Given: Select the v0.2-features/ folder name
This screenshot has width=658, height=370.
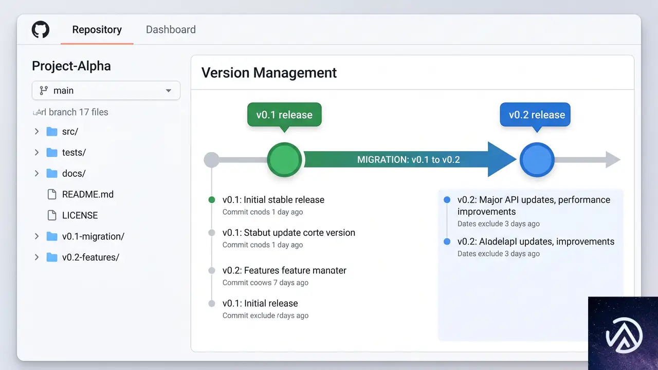Looking at the screenshot, I should (90, 257).
